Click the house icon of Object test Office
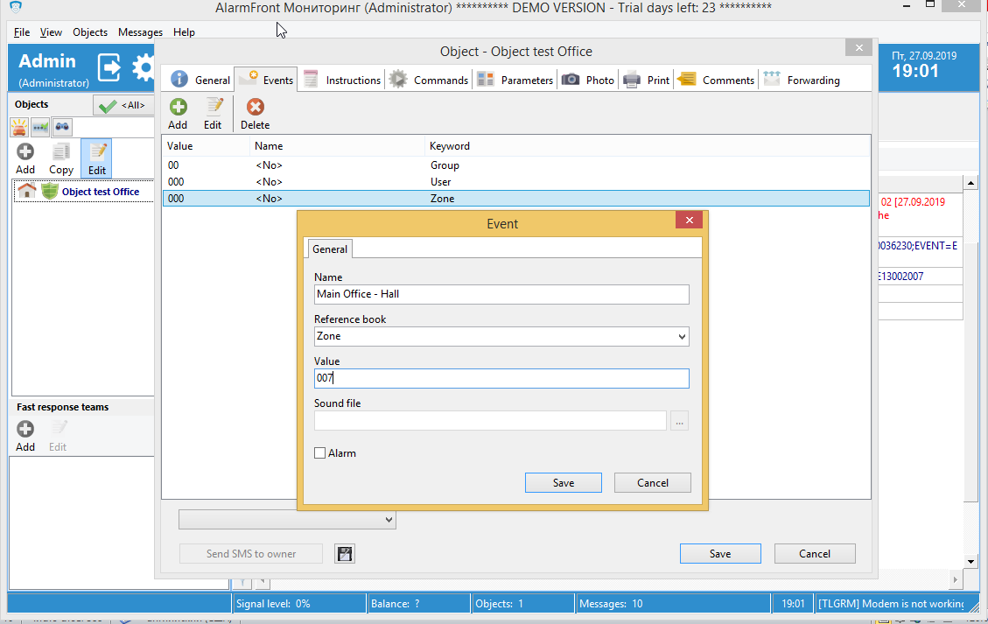This screenshot has height=624, width=988. click(x=26, y=191)
